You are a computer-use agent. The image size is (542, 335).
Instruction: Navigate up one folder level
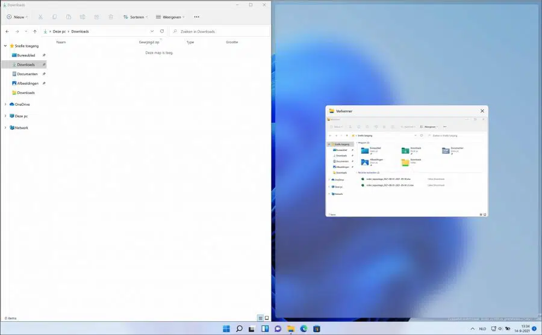35,31
